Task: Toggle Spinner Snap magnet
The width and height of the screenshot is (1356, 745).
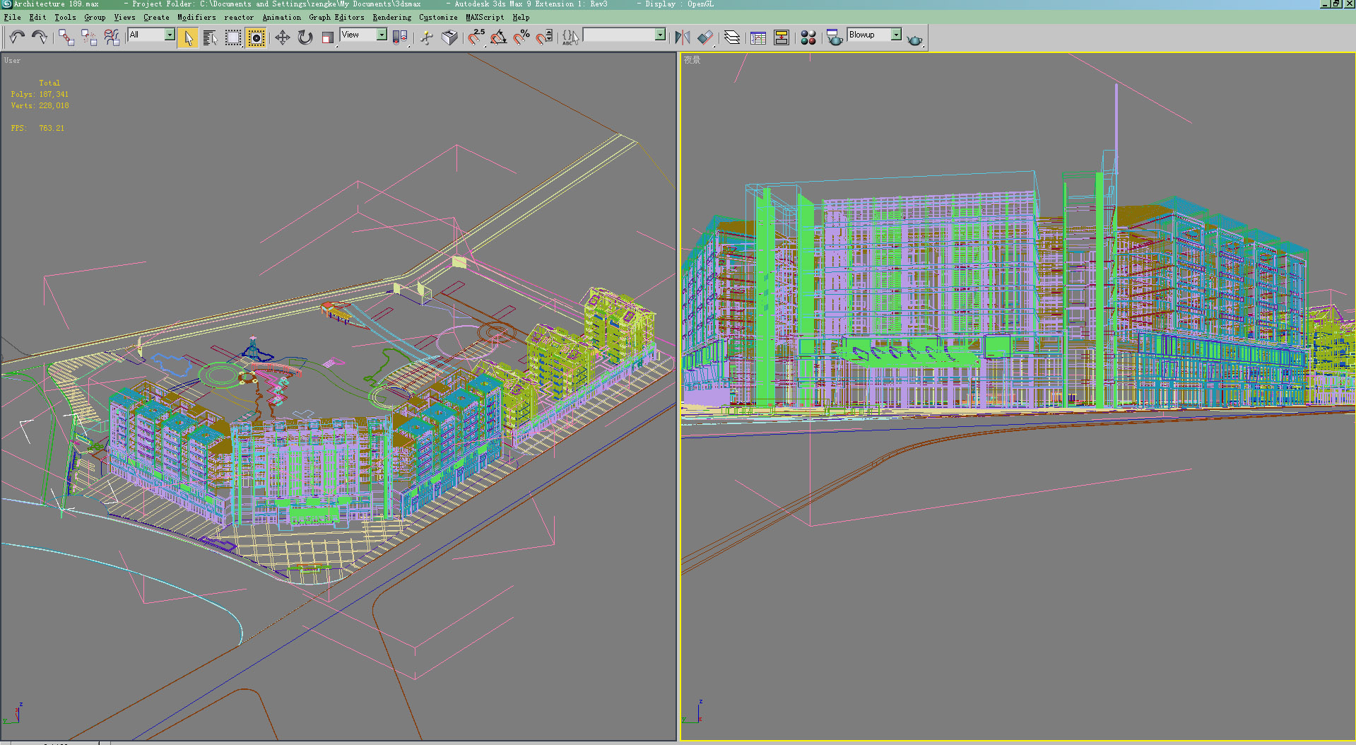Action: 544,37
